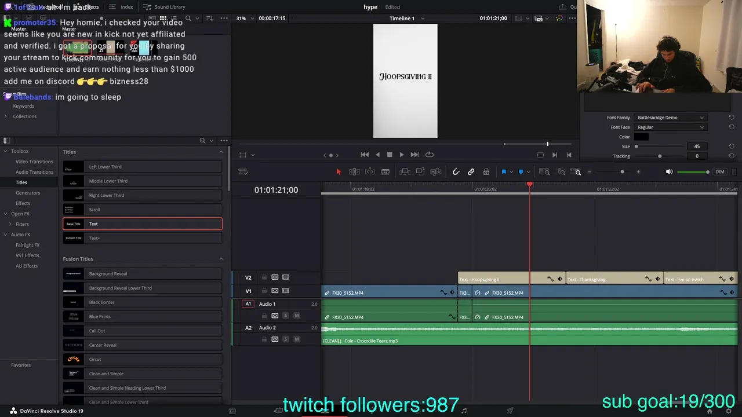Toggle the Position Lock padlock icon

486,172
